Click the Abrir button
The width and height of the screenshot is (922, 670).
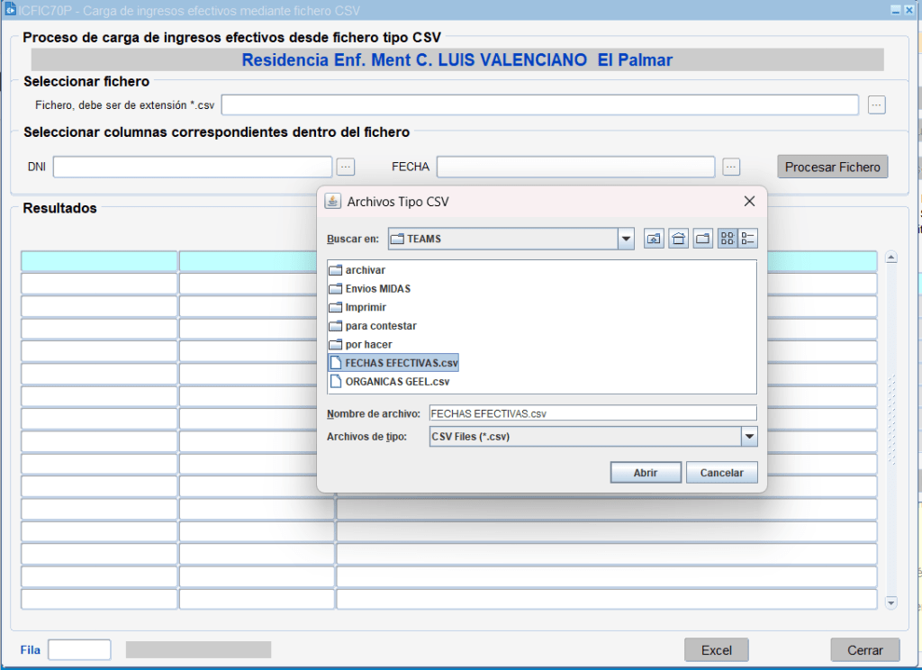[645, 473]
